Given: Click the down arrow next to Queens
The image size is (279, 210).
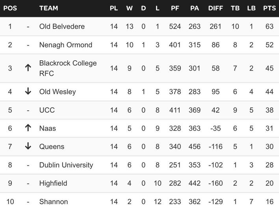Looking at the screenshot, I should coord(28,146).
